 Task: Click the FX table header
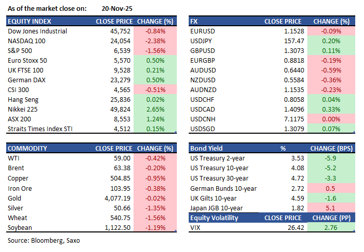pos(194,22)
